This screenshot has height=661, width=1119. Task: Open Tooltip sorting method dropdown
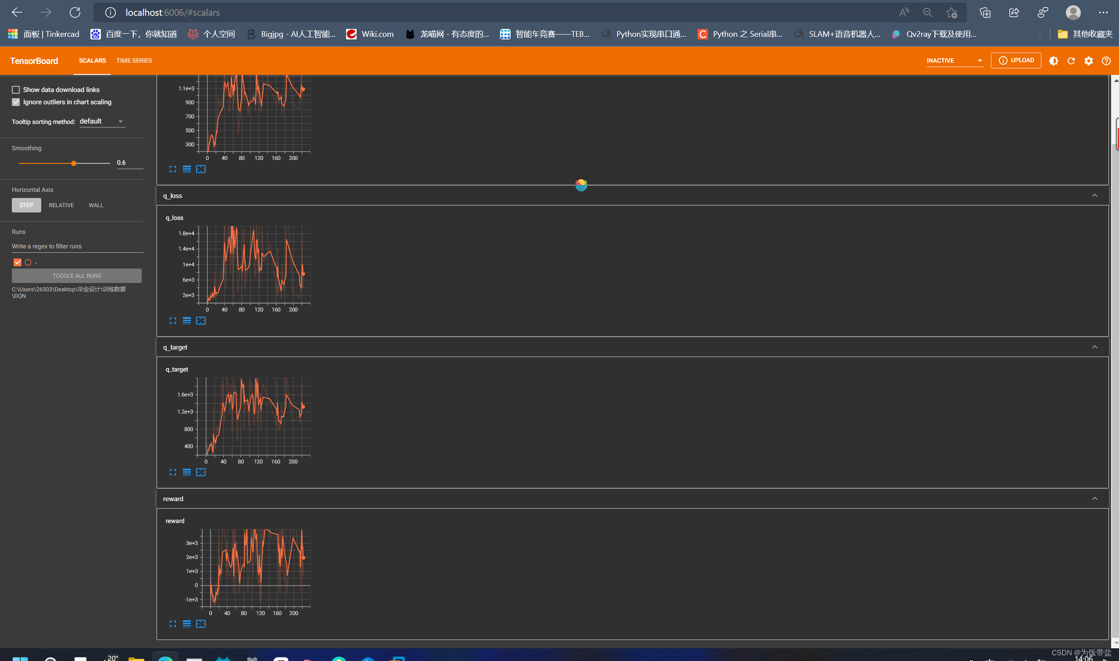(102, 121)
